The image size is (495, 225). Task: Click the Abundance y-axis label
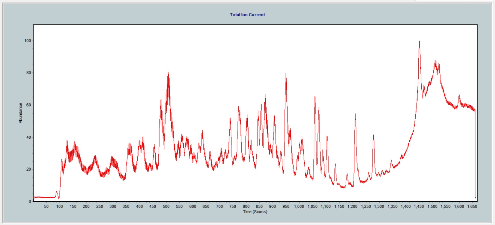tap(21, 113)
